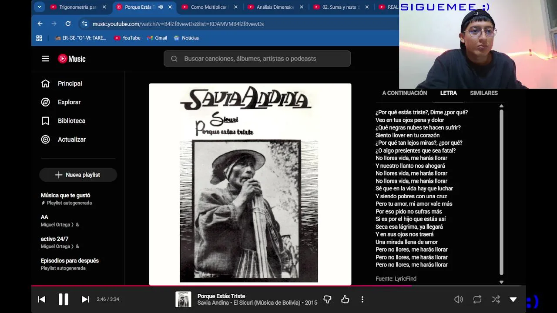The width and height of the screenshot is (557, 313).
Task: Click the Savia Andina album artwork
Action: click(250, 184)
